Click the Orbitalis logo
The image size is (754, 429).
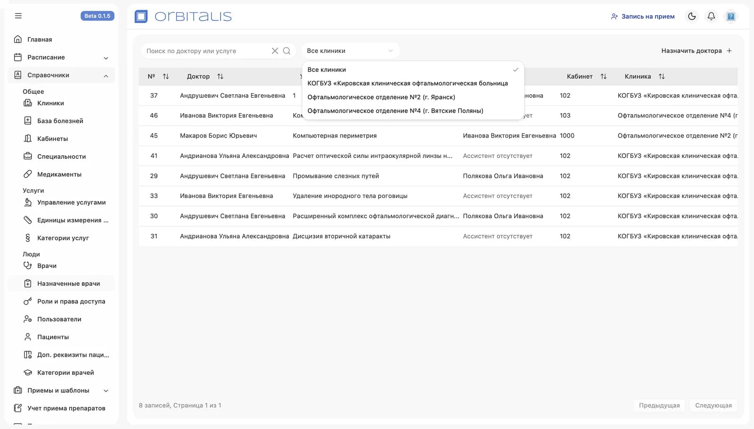click(183, 16)
